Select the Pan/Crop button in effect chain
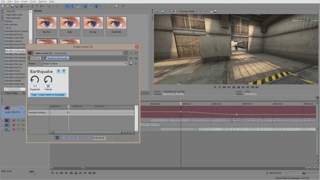This screenshot has width=320, height=180. pyautogui.click(x=35, y=58)
